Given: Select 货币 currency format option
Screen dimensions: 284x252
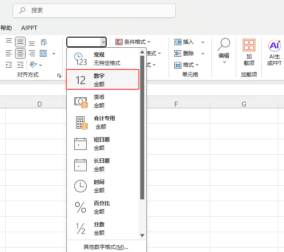Looking at the screenshot, I should tap(103, 101).
